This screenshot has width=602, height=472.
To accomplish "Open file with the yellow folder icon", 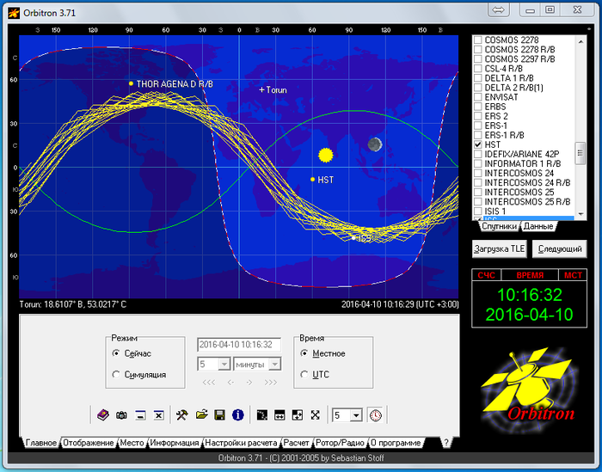I will pos(201,415).
